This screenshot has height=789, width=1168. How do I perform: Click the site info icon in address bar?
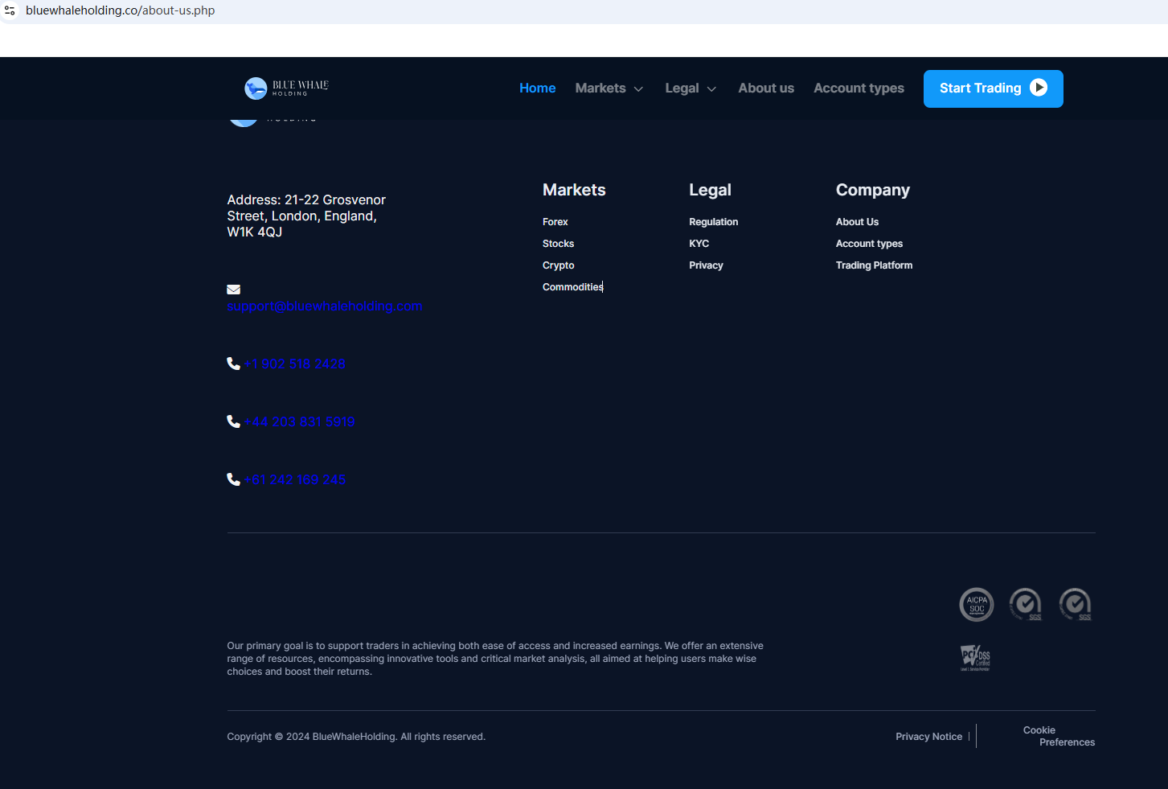click(10, 10)
